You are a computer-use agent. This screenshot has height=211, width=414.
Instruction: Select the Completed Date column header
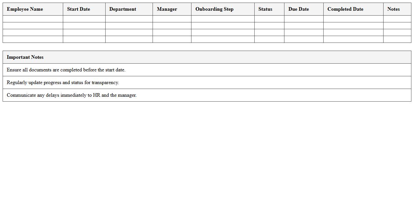coord(345,9)
